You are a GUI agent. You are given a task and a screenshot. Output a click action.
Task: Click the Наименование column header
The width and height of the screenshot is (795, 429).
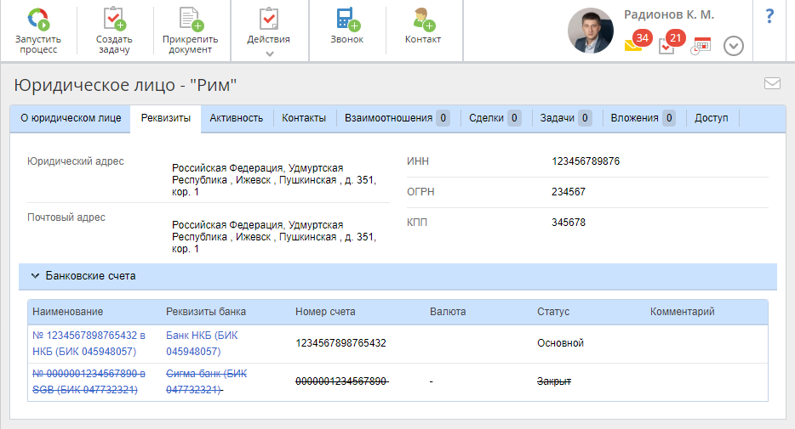tap(68, 312)
